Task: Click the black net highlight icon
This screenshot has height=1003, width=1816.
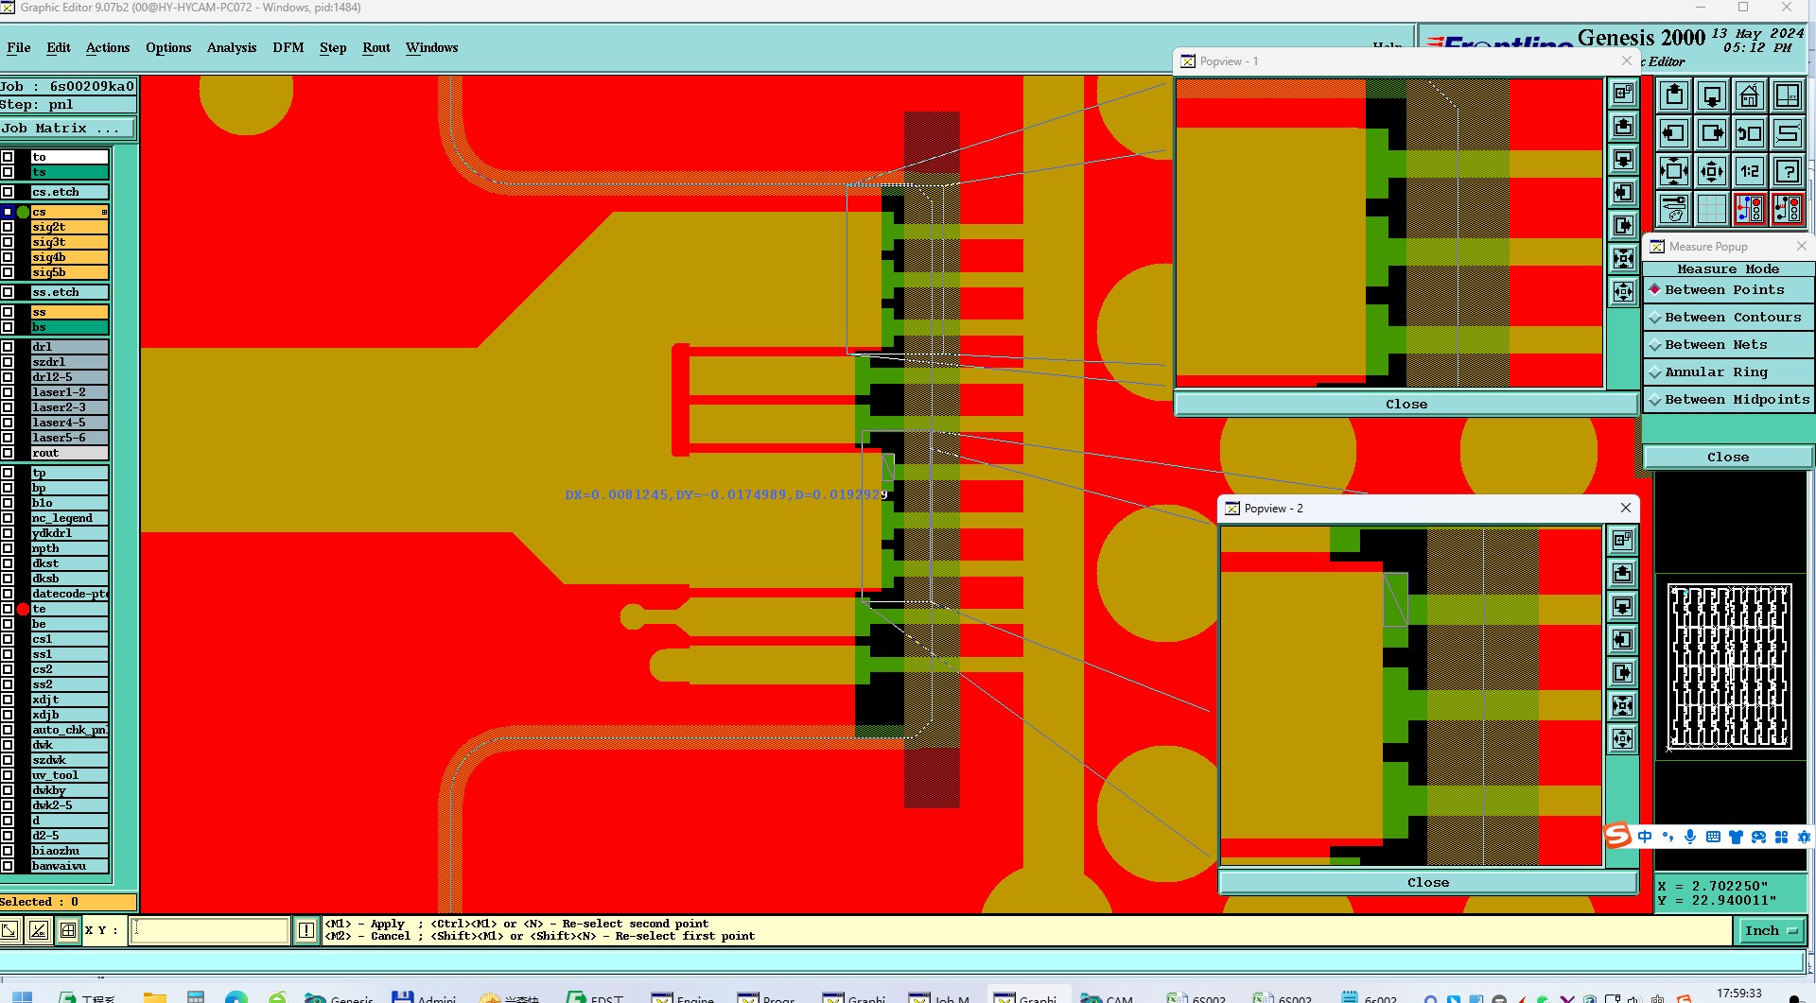Action: tap(1788, 209)
